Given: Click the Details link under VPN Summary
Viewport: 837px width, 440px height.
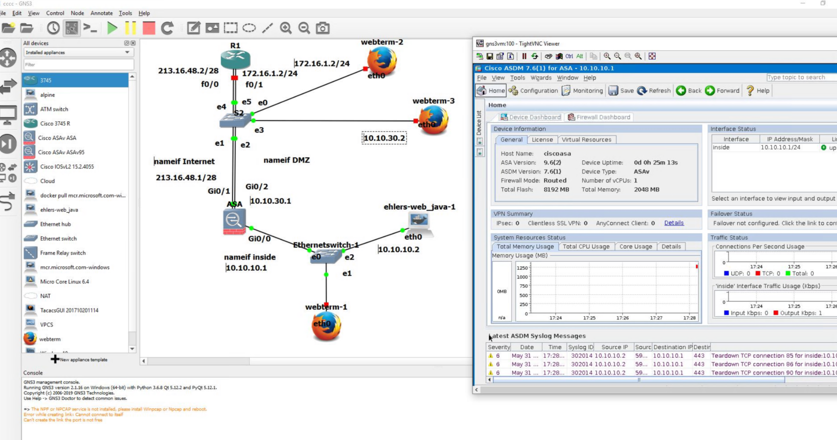Looking at the screenshot, I should click(674, 222).
